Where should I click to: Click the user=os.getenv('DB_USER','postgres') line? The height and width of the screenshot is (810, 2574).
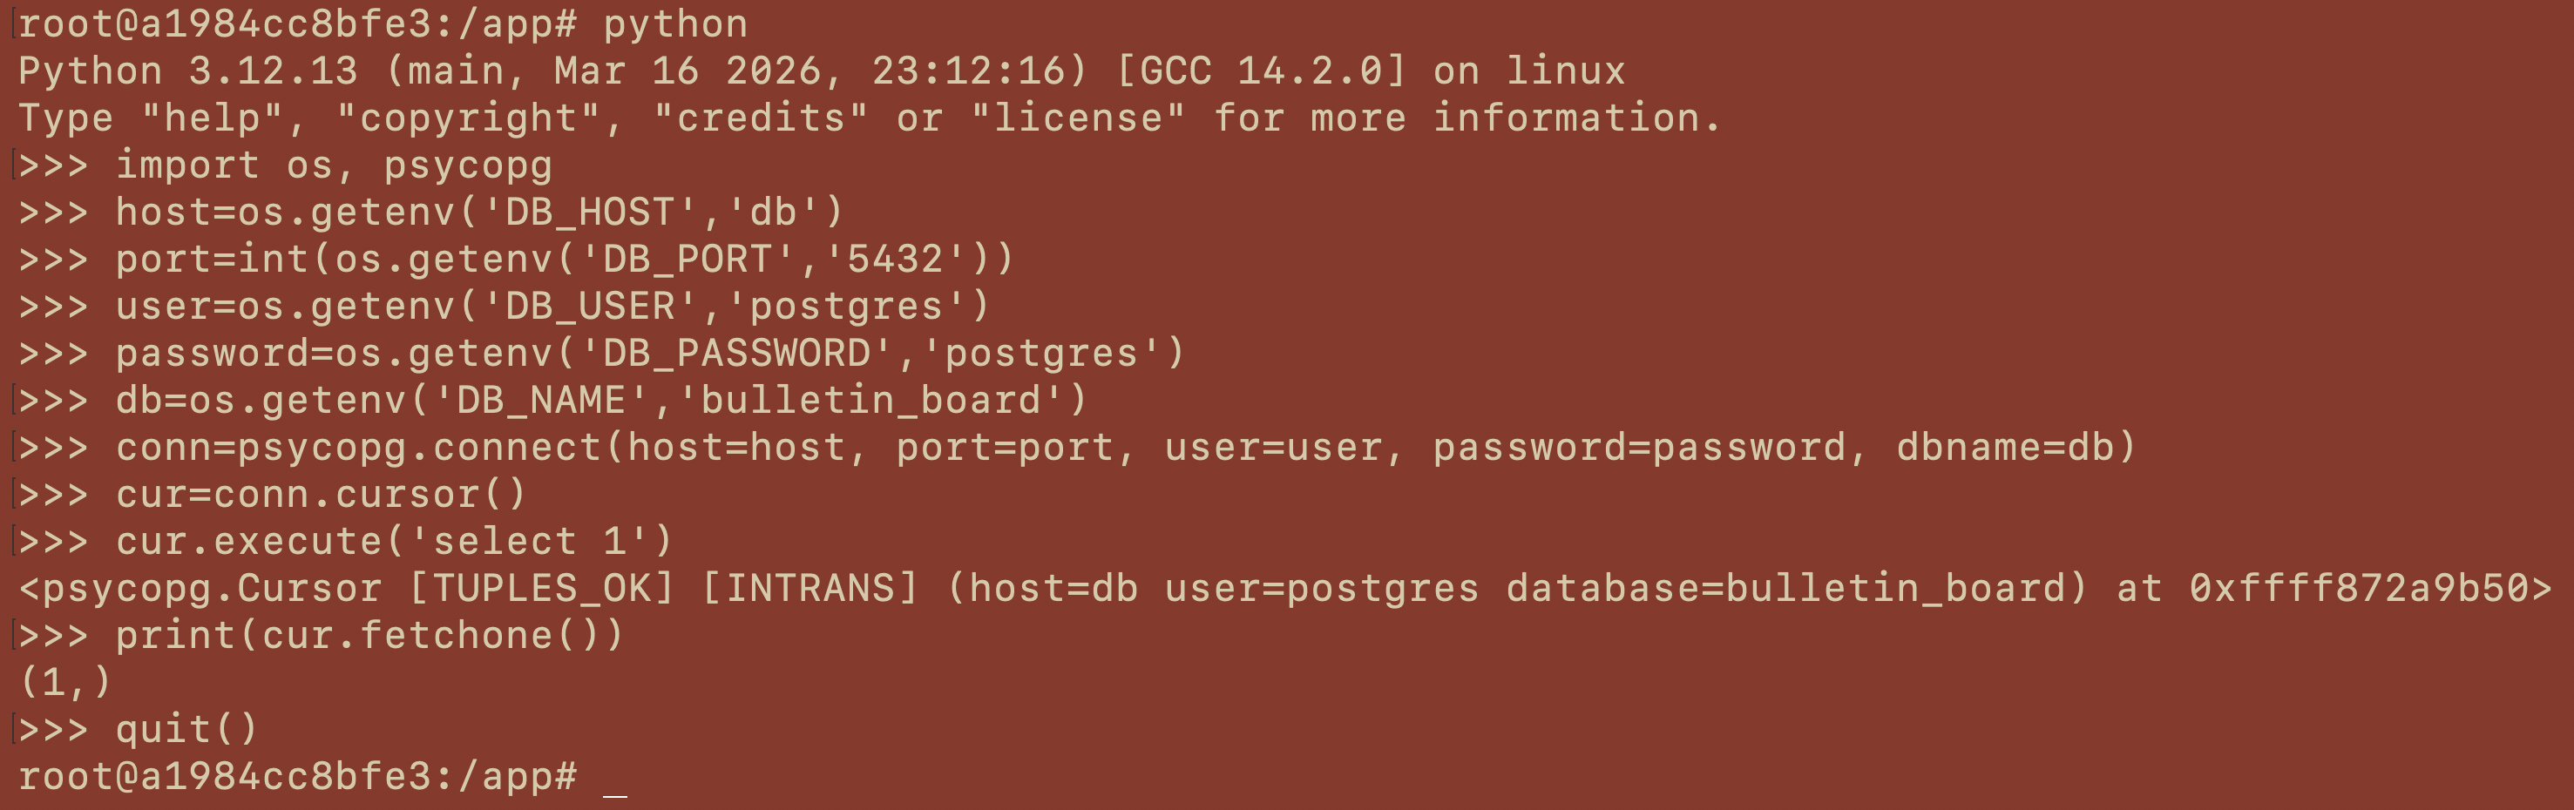click(x=552, y=307)
